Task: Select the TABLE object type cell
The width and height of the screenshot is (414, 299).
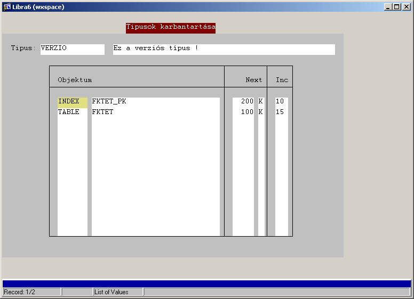Action: point(73,113)
